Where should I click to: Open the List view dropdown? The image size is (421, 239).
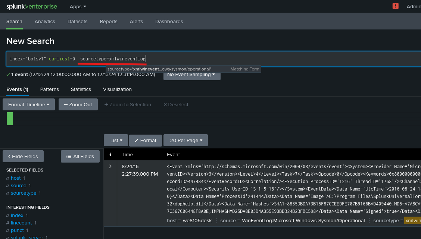click(x=116, y=140)
